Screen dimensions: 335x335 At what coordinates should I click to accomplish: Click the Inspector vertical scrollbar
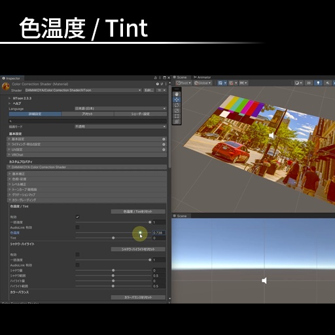tap(169, 127)
